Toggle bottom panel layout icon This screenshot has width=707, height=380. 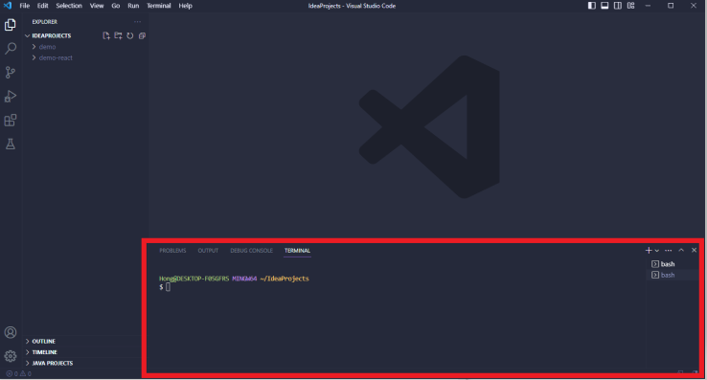[604, 6]
